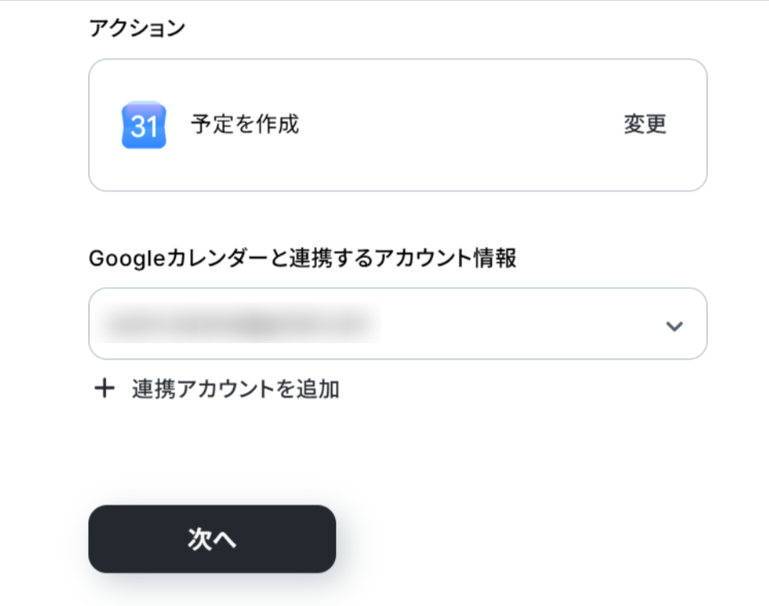Screen dimensions: 769x606
Task: Click the 予定を作成 action card
Action: click(398, 125)
